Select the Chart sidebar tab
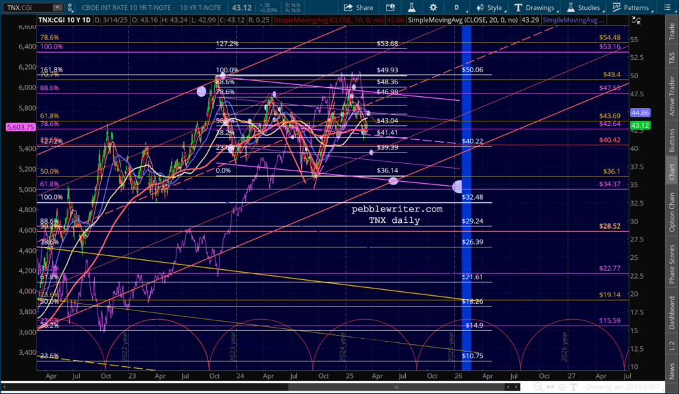679x394 pixels. point(672,171)
